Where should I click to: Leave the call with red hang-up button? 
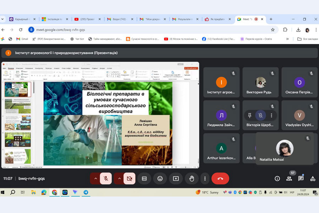[220, 179]
